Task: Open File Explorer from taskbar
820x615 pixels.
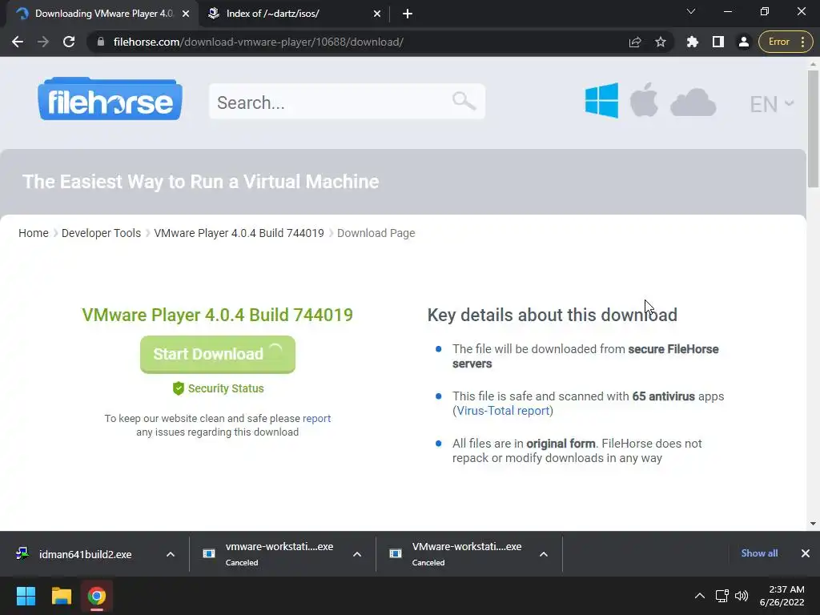Action: click(x=61, y=596)
